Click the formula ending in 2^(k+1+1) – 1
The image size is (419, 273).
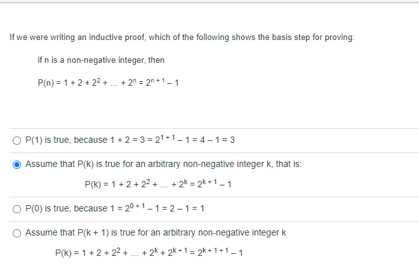[x=149, y=252]
